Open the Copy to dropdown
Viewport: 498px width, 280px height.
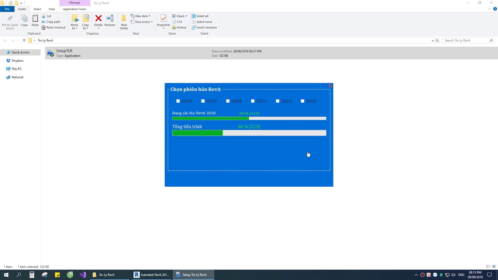pos(85,26)
